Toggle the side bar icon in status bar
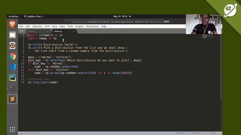Image resolution: width=241 pixels, height=135 pixels. (21, 133)
